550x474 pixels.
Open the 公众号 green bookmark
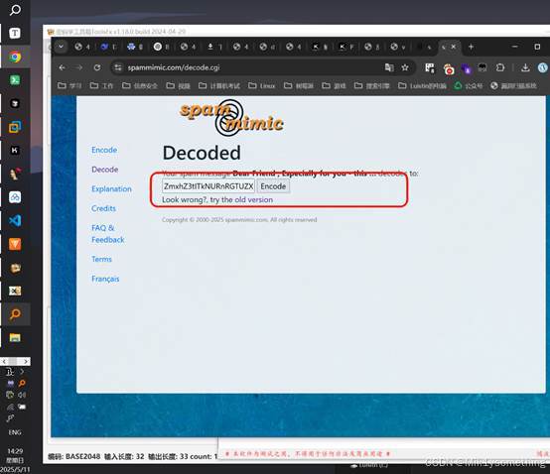(x=469, y=85)
